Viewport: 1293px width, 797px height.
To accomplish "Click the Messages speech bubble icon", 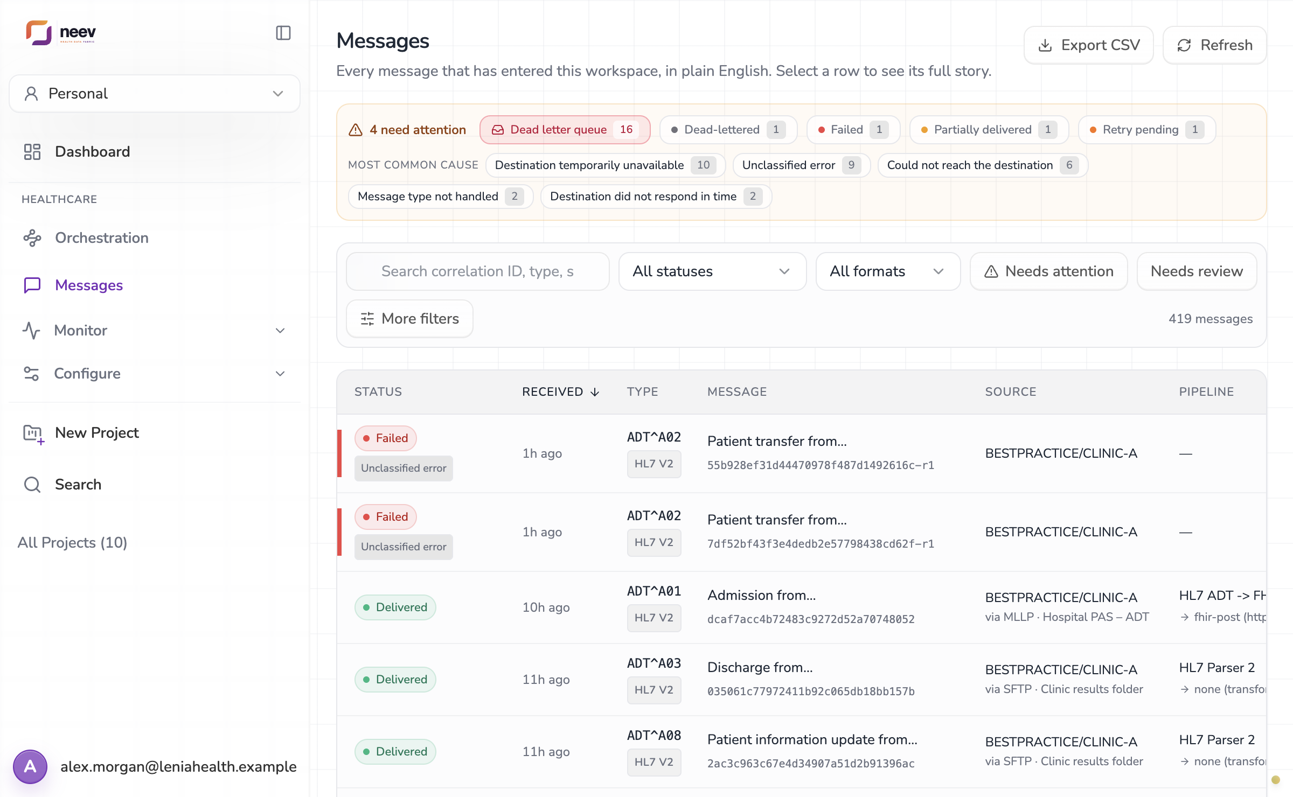I will 32,285.
